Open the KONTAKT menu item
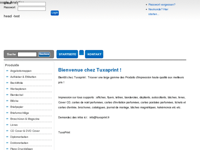 pos(94,54)
